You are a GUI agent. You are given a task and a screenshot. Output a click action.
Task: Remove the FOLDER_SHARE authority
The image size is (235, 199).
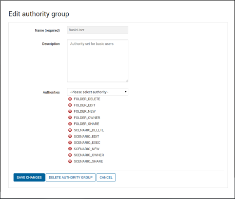pyautogui.click(x=70, y=124)
